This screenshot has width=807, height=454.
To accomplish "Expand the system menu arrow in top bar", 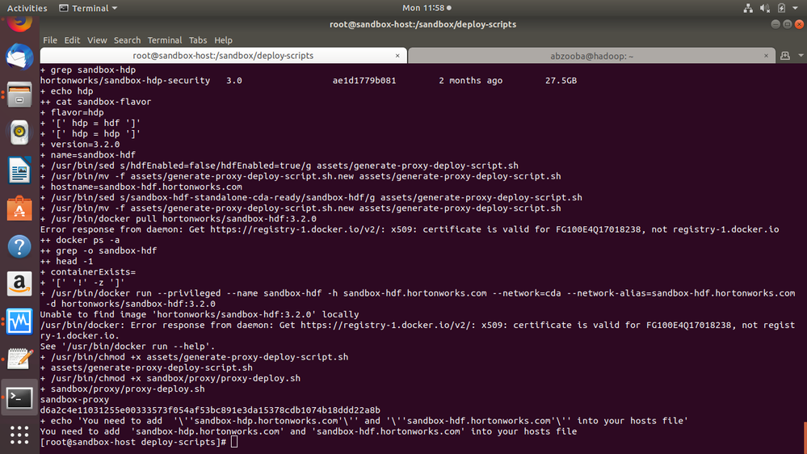I will click(795, 8).
